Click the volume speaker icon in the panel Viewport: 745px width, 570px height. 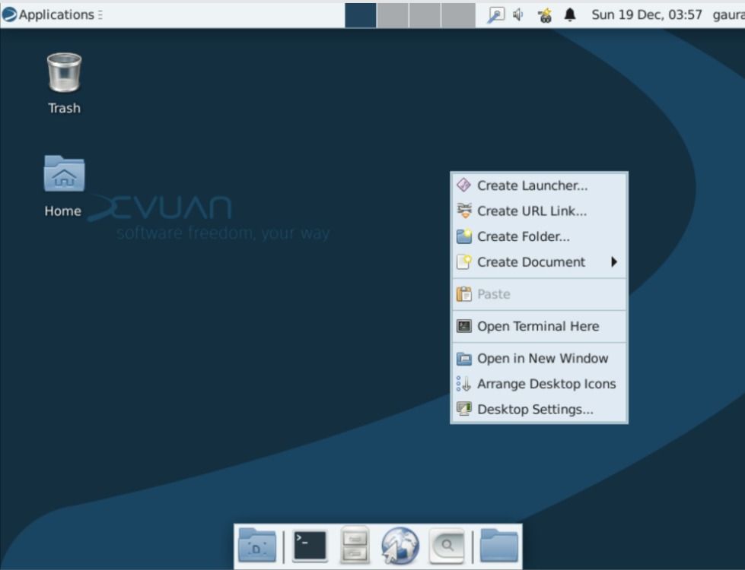pyautogui.click(x=518, y=14)
